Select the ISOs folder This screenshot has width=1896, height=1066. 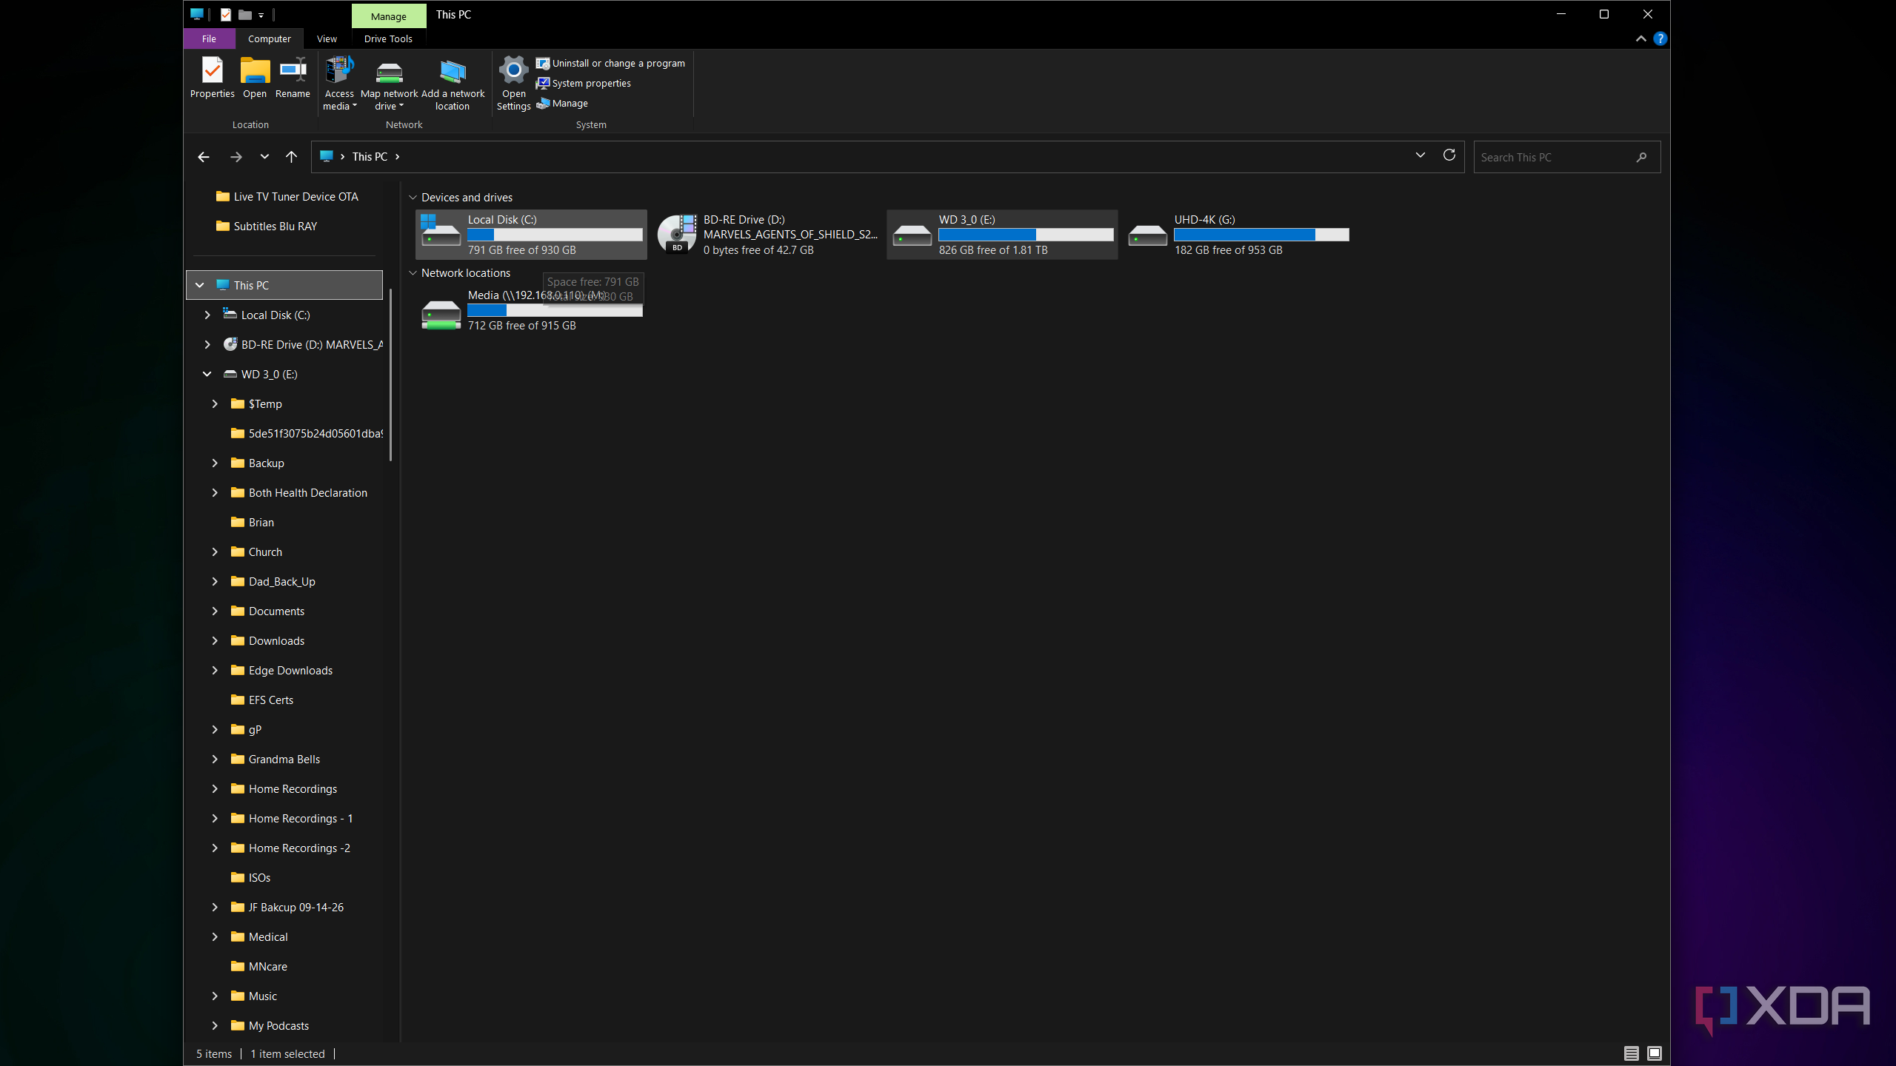click(x=250, y=877)
